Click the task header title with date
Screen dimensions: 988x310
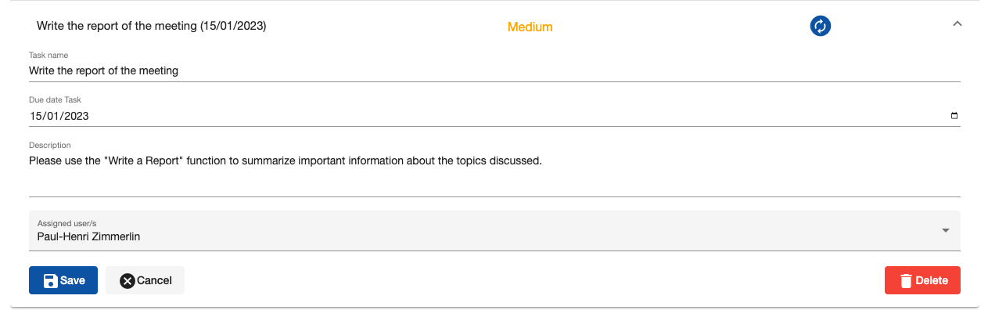coord(152,26)
